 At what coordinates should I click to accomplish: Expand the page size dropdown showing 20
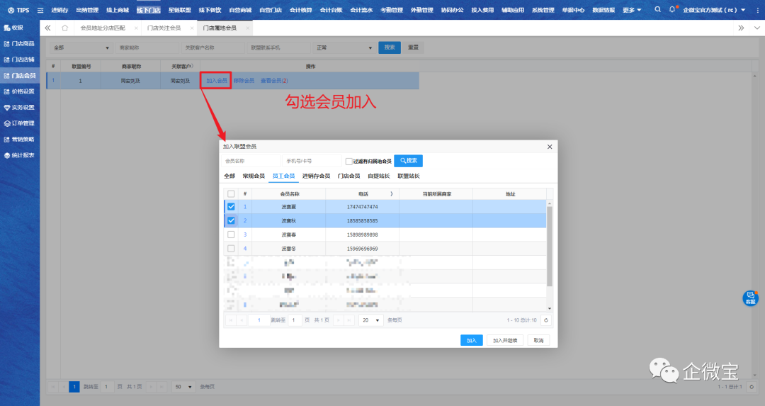(370, 320)
